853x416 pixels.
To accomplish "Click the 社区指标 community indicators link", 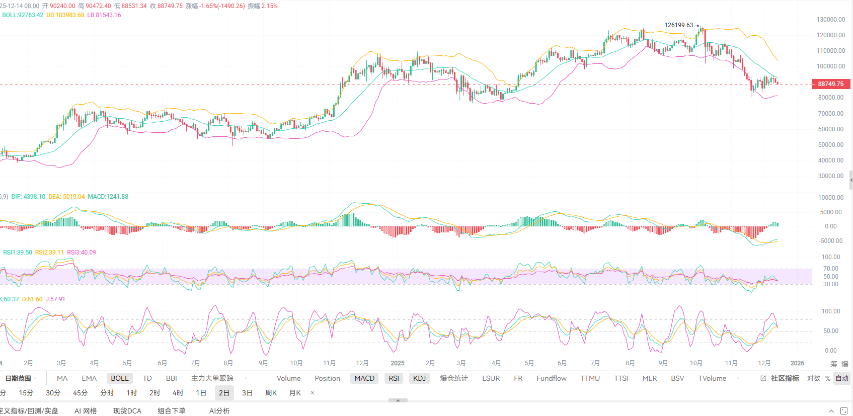I will coord(785,378).
